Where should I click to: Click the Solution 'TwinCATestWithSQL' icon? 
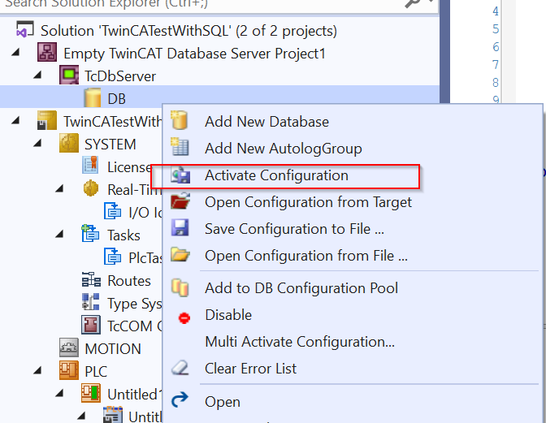click(24, 29)
